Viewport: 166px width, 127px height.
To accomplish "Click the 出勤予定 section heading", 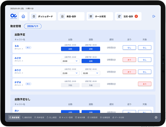I will tap(20, 35).
